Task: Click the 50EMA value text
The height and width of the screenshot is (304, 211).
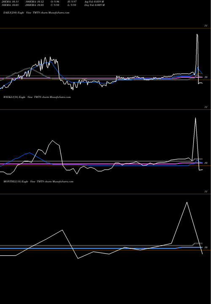Action: coord(10,5)
